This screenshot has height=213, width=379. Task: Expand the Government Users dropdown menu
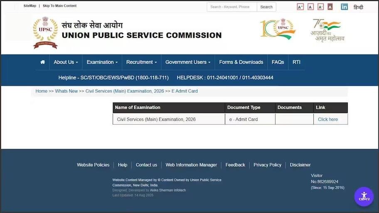pos(188,62)
